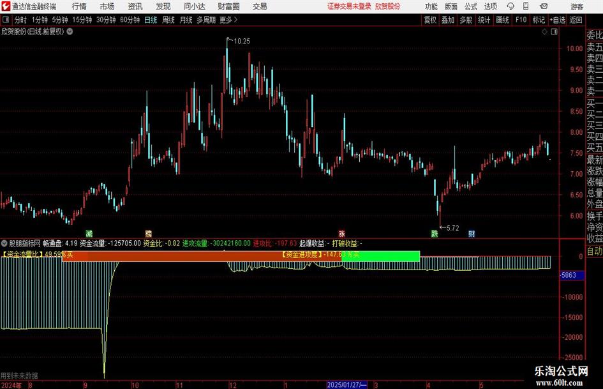
Task: Switch to 5分钟 period
Action: (x=59, y=20)
